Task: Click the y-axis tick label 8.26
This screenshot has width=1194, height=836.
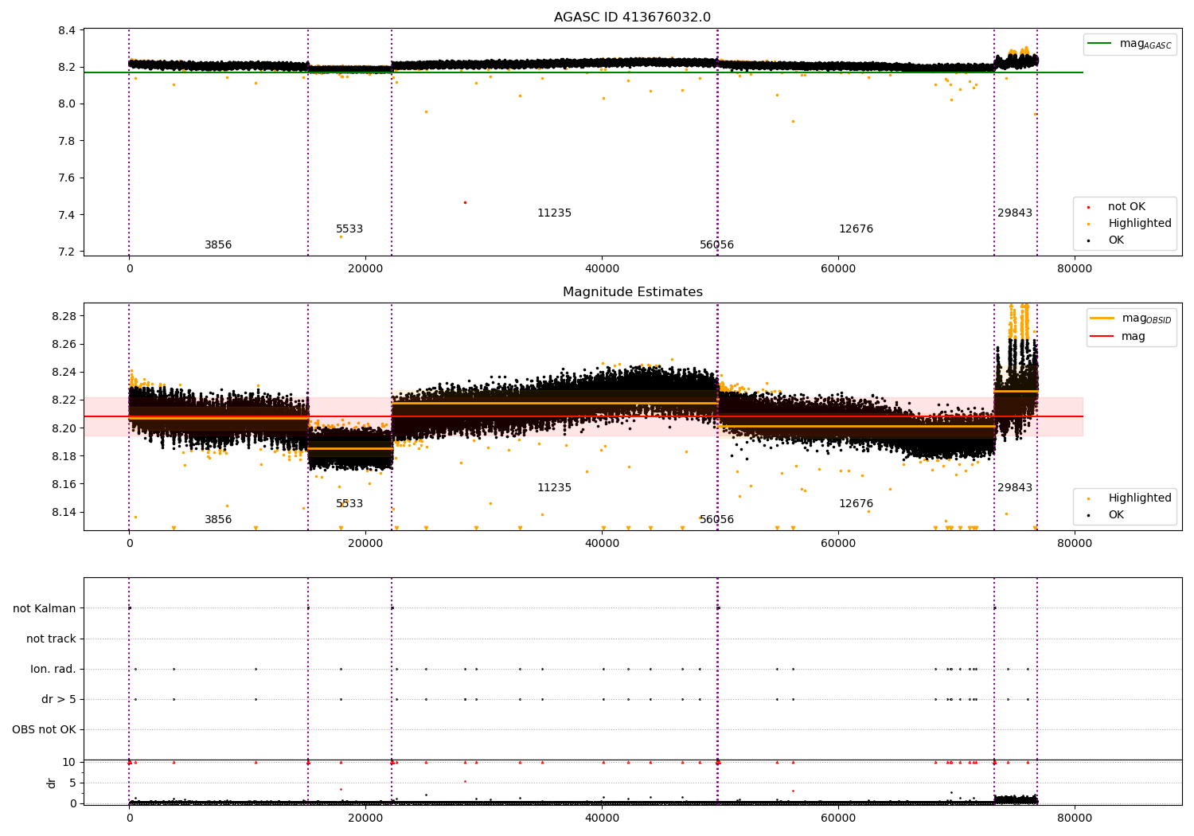Action: coord(64,344)
